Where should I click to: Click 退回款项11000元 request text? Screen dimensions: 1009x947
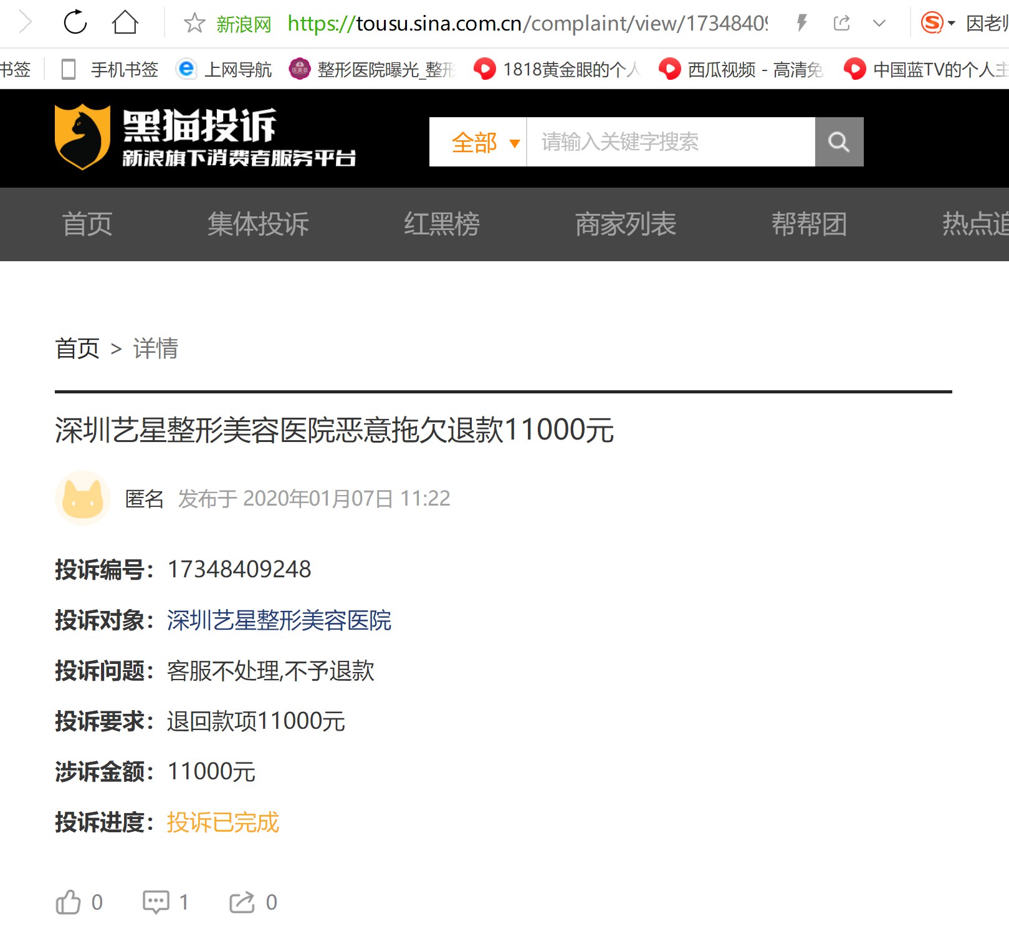pyautogui.click(x=256, y=721)
